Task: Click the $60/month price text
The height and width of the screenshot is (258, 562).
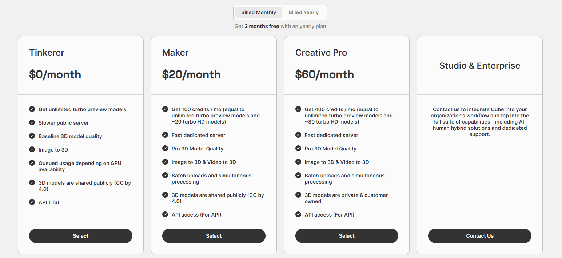Action: point(324,74)
